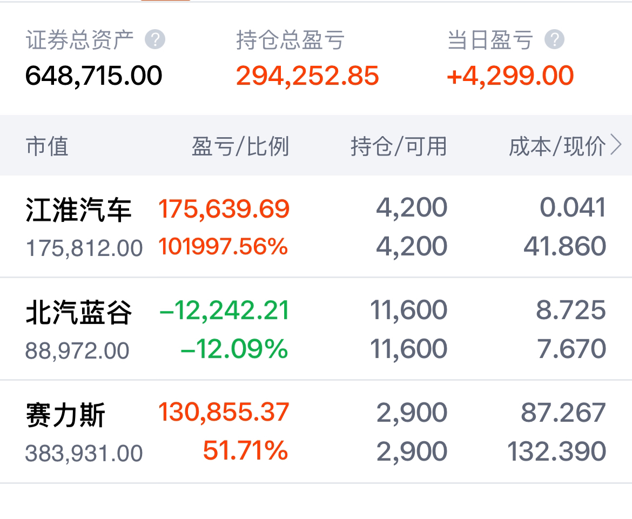
Task: Tap 江淮汽车 profit 175,639.69
Action: [x=224, y=208]
